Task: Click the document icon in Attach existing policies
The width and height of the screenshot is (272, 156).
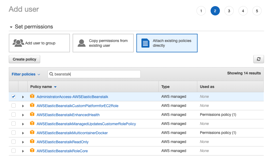Action: (x=145, y=43)
